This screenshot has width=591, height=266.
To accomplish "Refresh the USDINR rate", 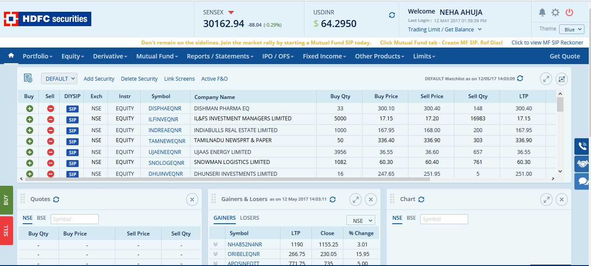I will pos(392,15).
